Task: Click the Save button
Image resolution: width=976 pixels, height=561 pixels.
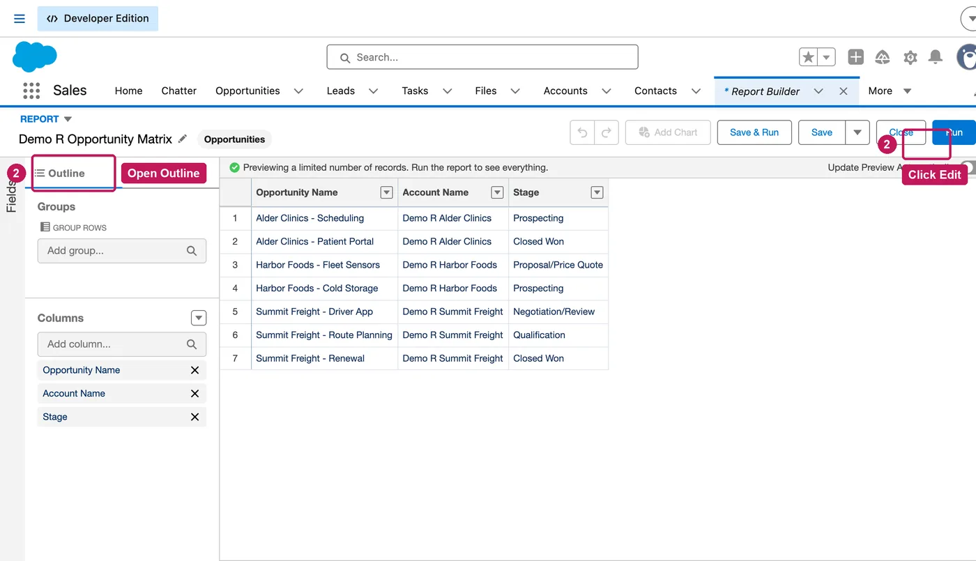Action: click(x=822, y=132)
